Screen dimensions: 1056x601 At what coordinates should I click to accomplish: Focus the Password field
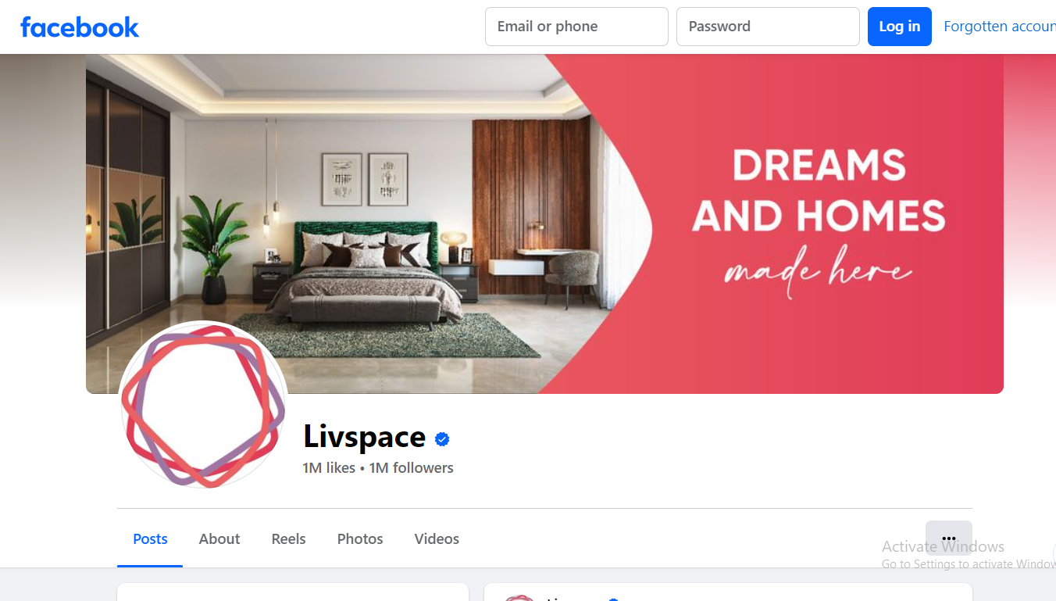coord(768,27)
